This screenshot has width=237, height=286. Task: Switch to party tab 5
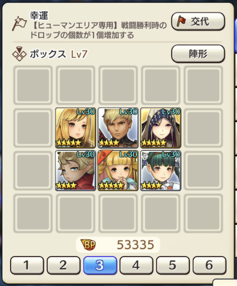pyautogui.click(x=173, y=265)
